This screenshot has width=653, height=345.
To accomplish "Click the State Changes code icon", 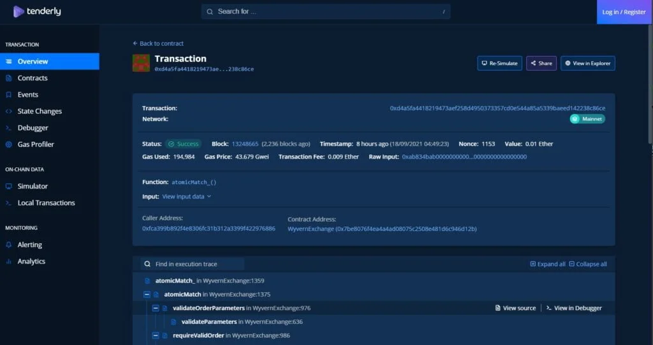I will [9, 111].
